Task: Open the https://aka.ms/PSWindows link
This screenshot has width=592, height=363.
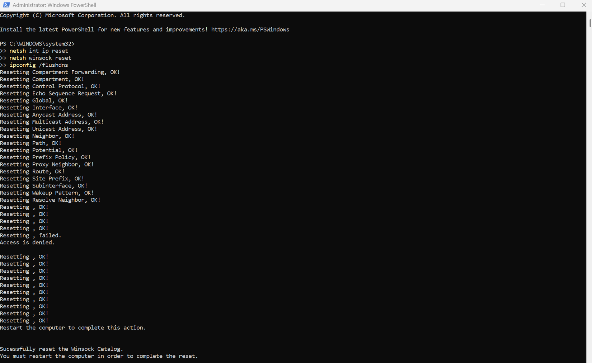Action: point(250,29)
